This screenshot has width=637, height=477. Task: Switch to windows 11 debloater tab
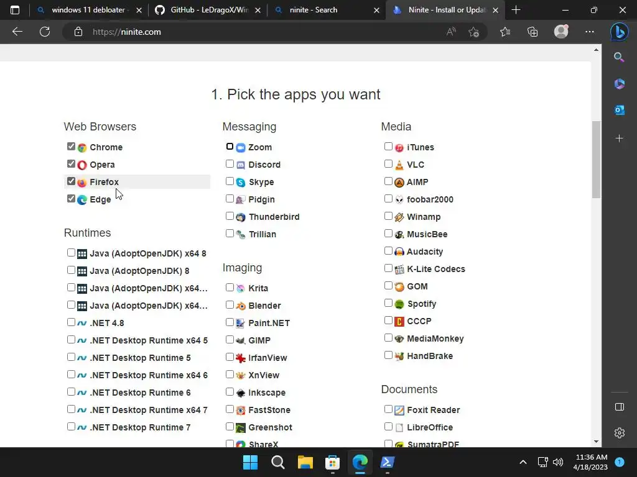[88, 10]
